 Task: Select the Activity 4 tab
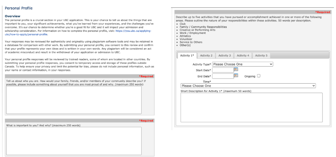pos(243,55)
